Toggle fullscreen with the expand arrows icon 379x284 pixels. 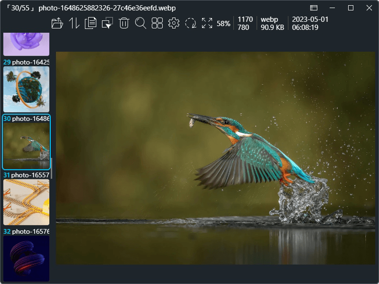(207, 23)
